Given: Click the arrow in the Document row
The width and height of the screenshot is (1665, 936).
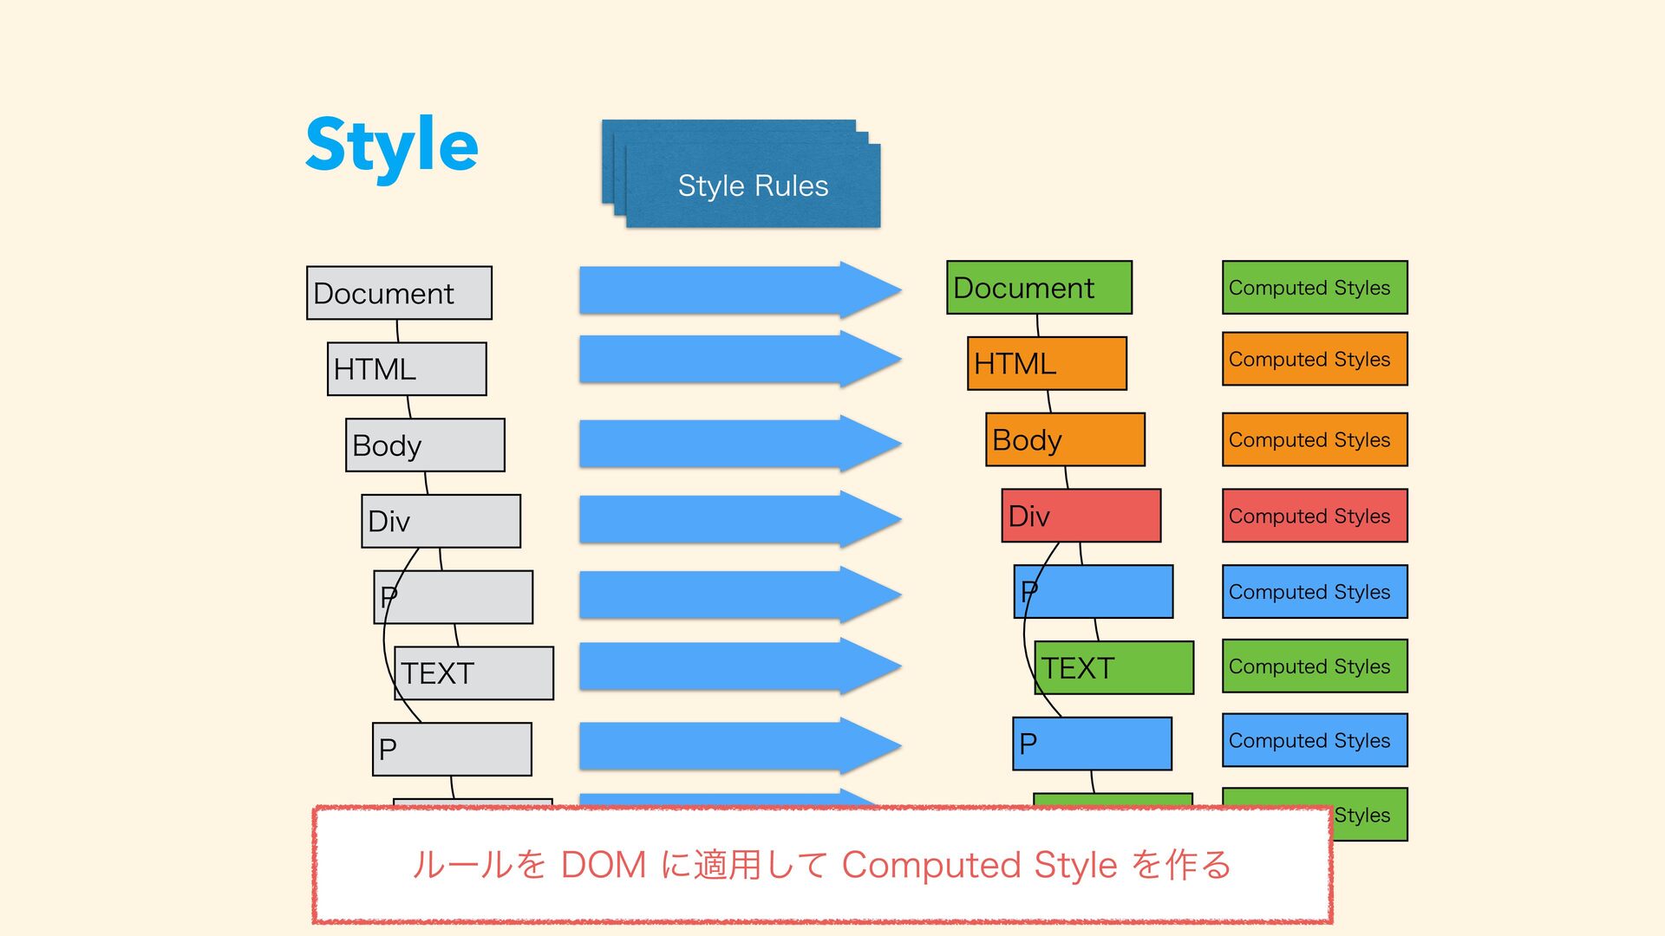Looking at the screenshot, I should pyautogui.click(x=741, y=290).
